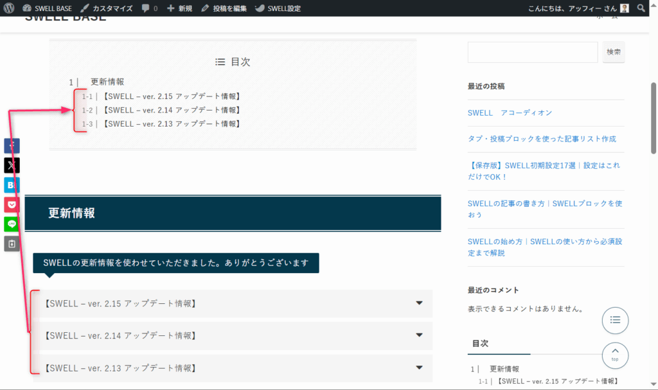Screen dimensions: 658x390
Task: Jump to ver. 2.15 in the main table of contents
Action: tap(172, 96)
